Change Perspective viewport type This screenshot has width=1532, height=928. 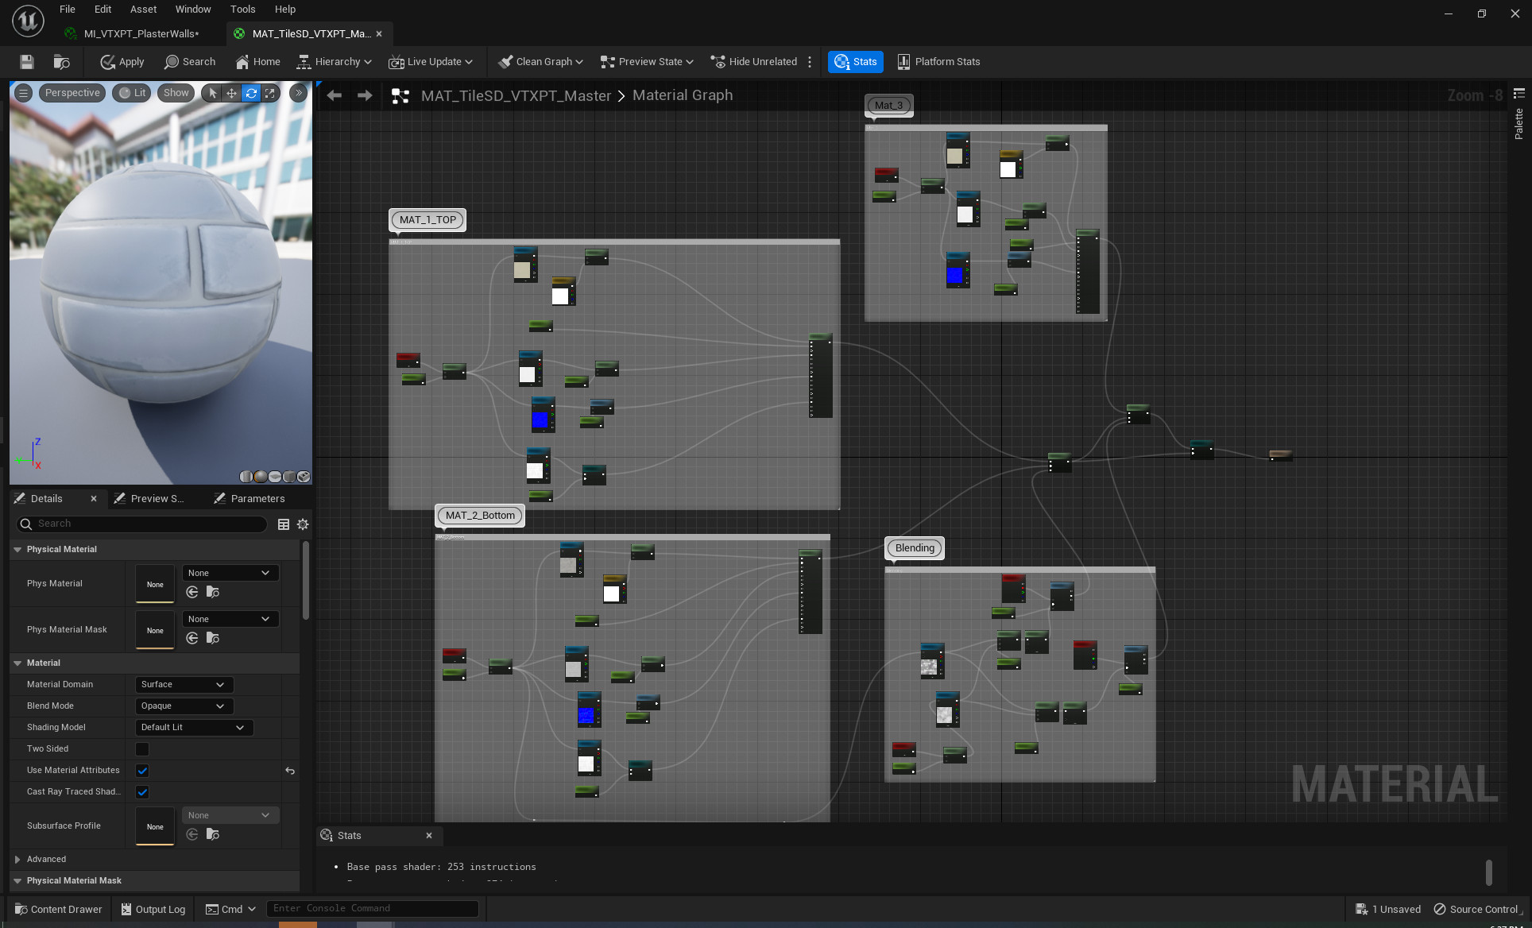[72, 93]
